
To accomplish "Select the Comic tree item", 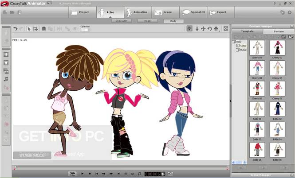I will (243, 46).
